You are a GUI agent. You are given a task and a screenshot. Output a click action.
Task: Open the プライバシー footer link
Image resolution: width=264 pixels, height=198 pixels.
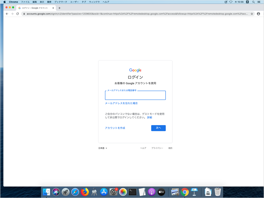pos(157,148)
